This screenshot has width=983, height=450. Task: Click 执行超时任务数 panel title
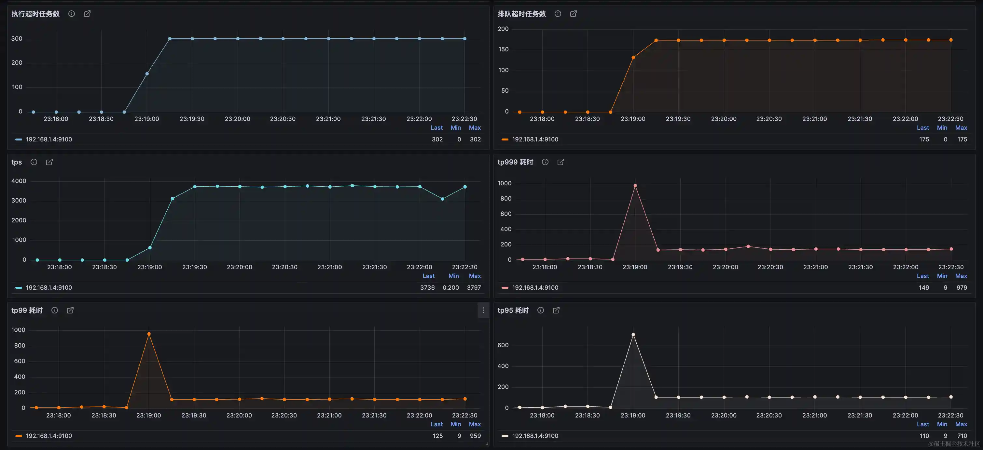tap(35, 14)
